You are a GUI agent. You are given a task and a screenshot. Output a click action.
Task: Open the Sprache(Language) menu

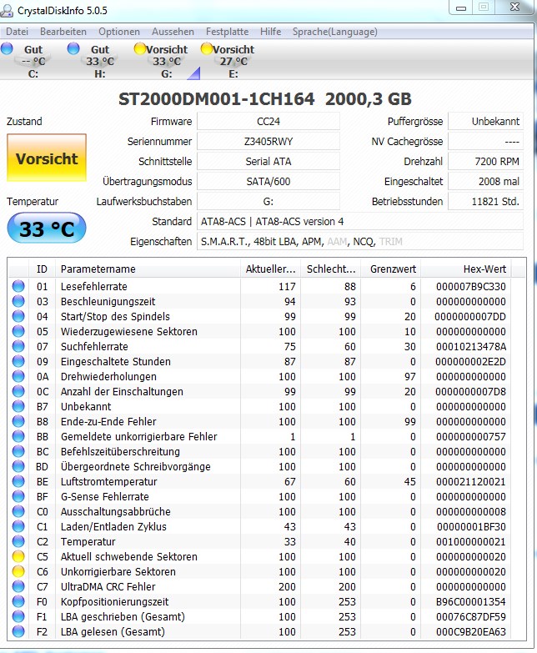(335, 32)
